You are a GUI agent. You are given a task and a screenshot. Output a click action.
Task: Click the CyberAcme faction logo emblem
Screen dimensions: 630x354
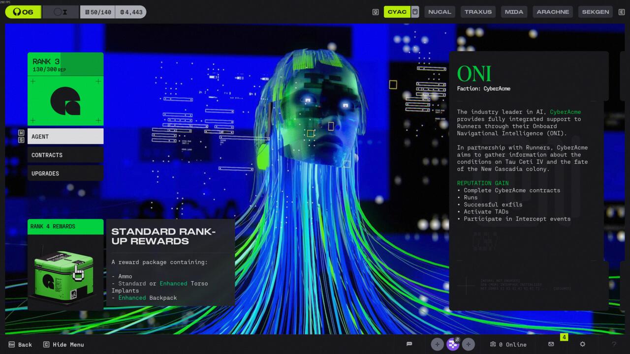[65, 100]
